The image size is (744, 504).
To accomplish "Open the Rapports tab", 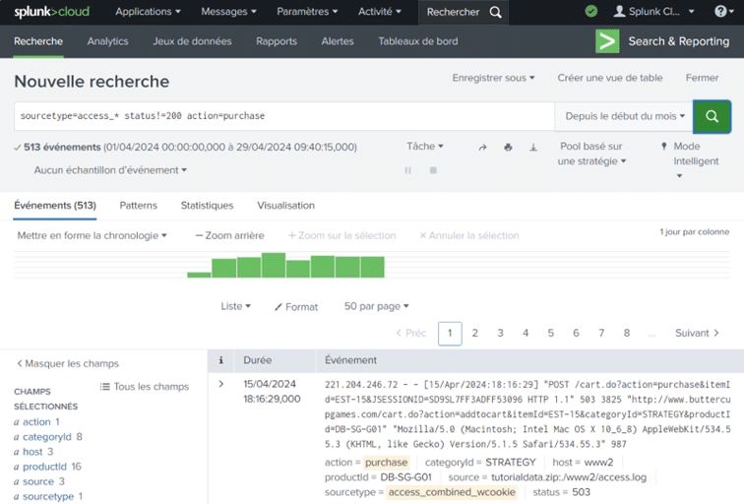I will pos(277,41).
